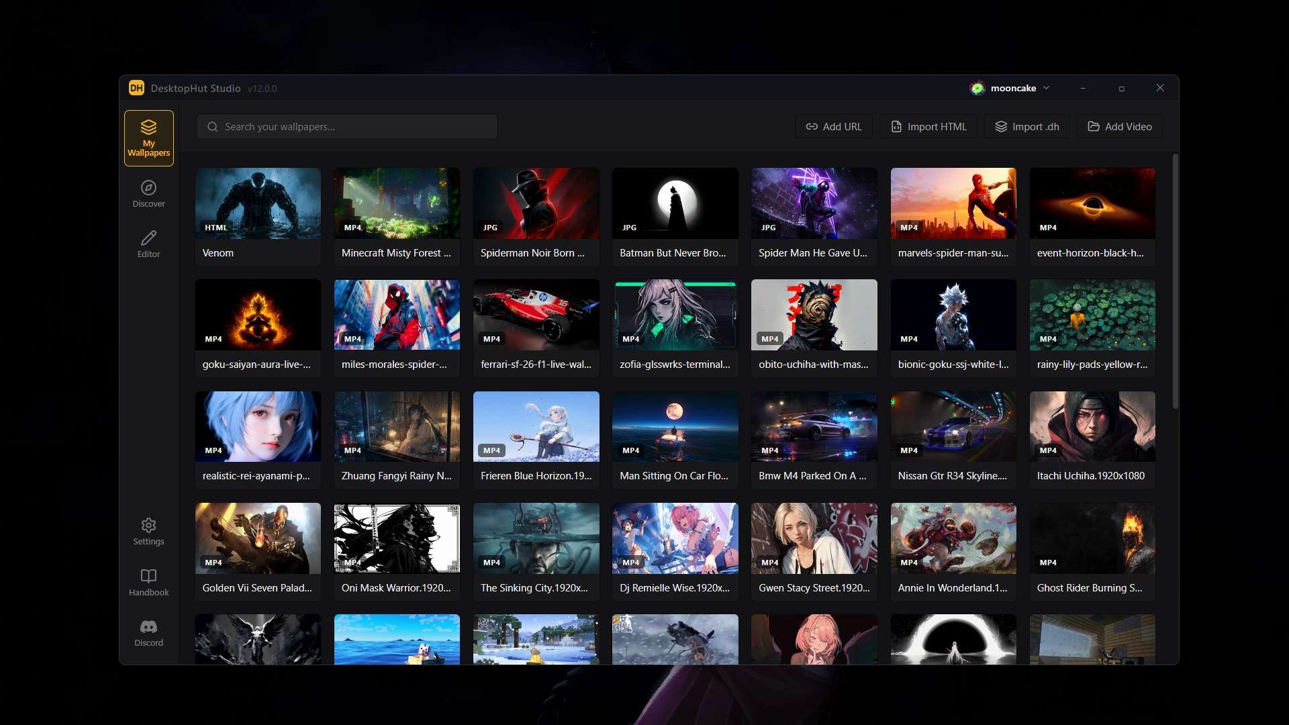Open the My Wallpapers section
The width and height of the screenshot is (1289, 725).
tap(148, 138)
